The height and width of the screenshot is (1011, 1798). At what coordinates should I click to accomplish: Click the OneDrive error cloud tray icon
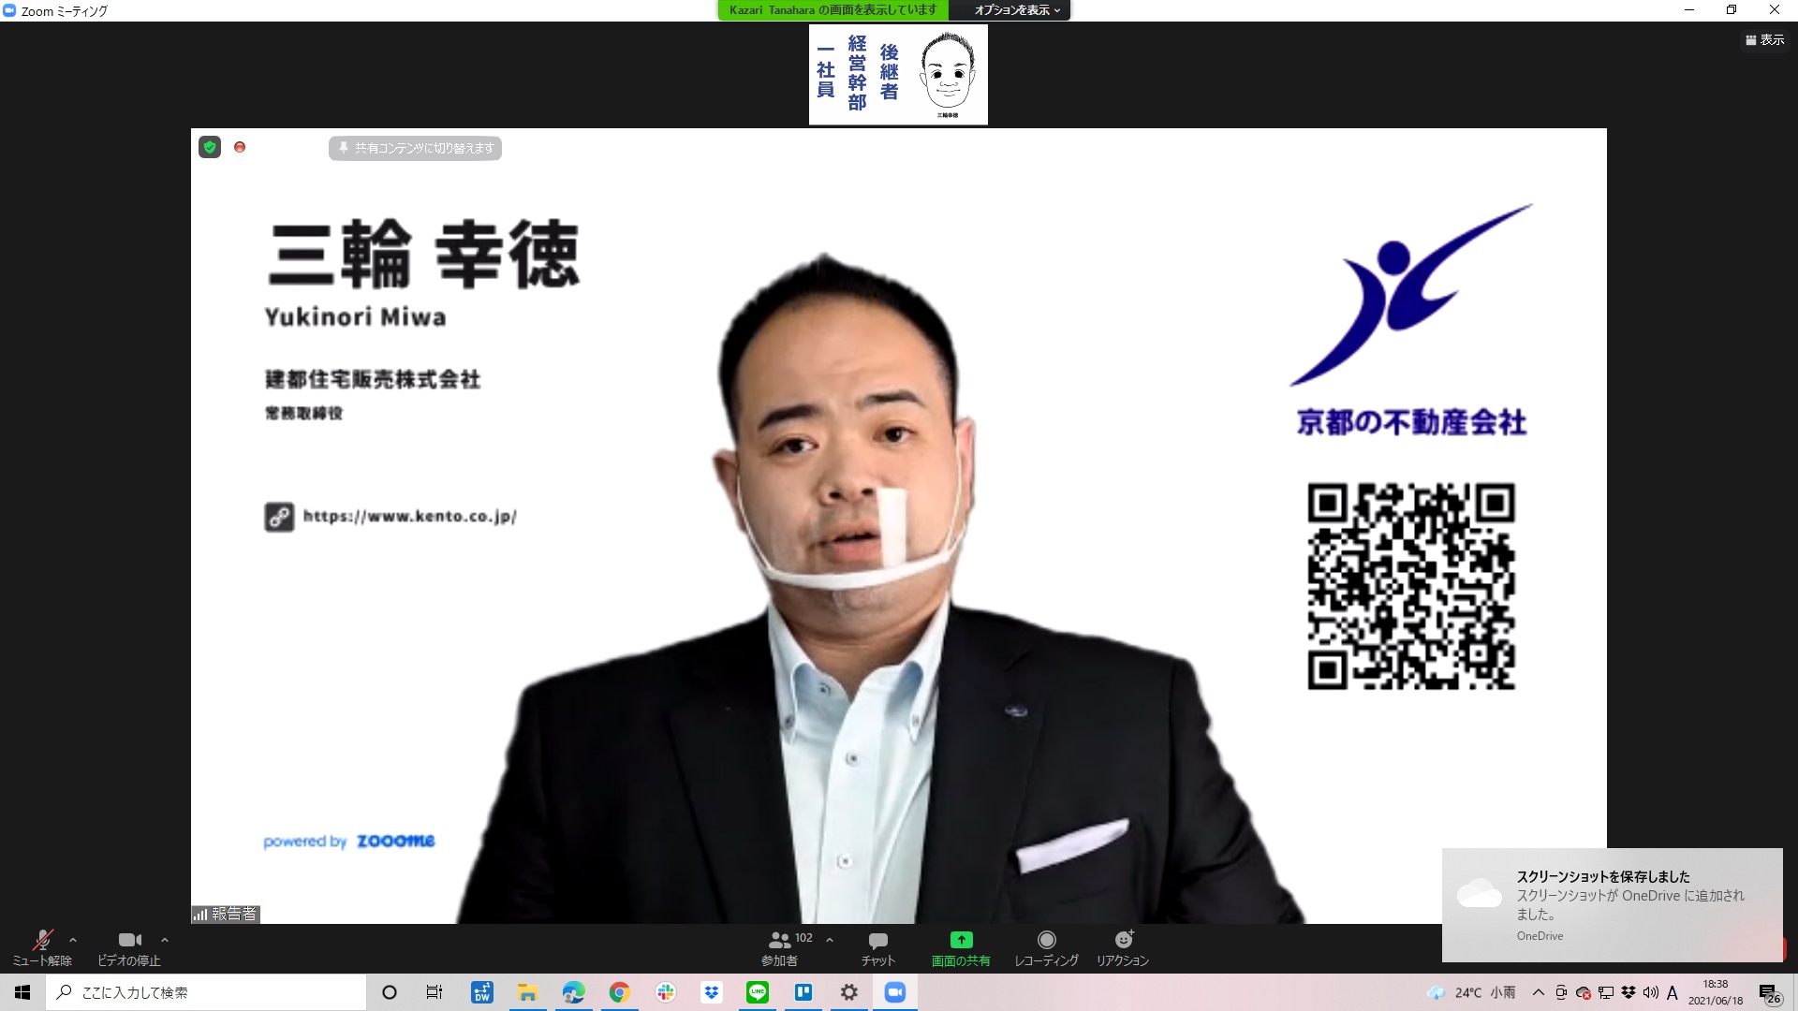[1584, 992]
